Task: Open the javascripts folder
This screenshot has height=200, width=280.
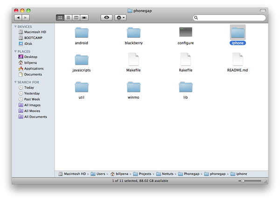Action: click(x=81, y=60)
